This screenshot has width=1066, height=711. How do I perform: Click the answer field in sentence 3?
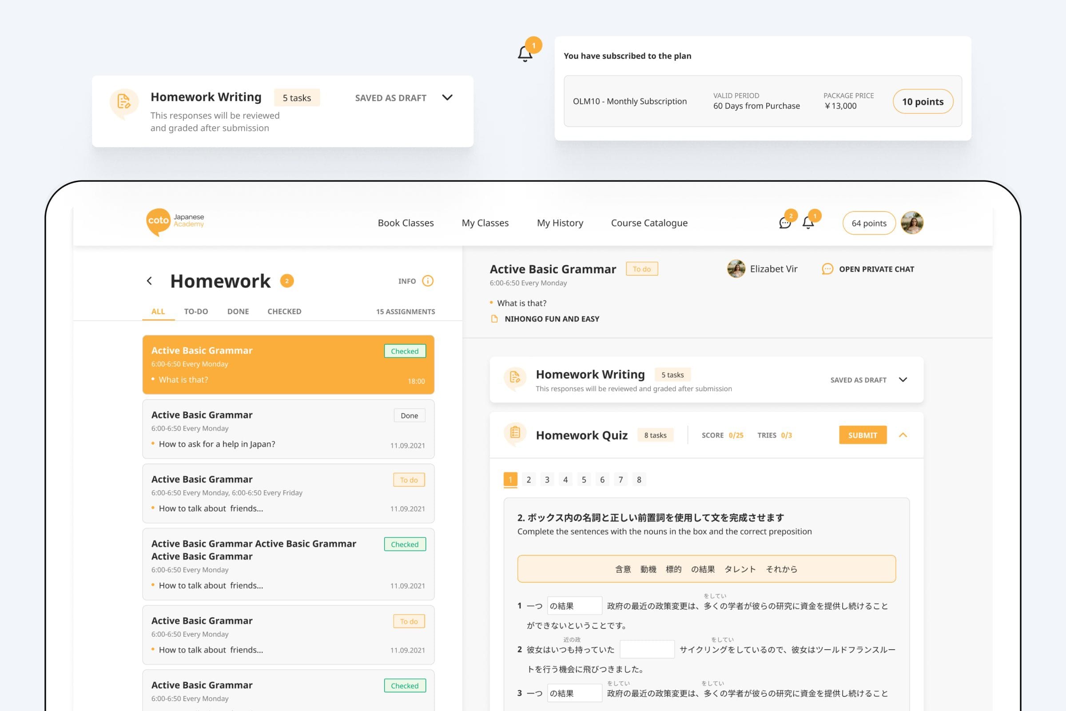click(x=575, y=693)
